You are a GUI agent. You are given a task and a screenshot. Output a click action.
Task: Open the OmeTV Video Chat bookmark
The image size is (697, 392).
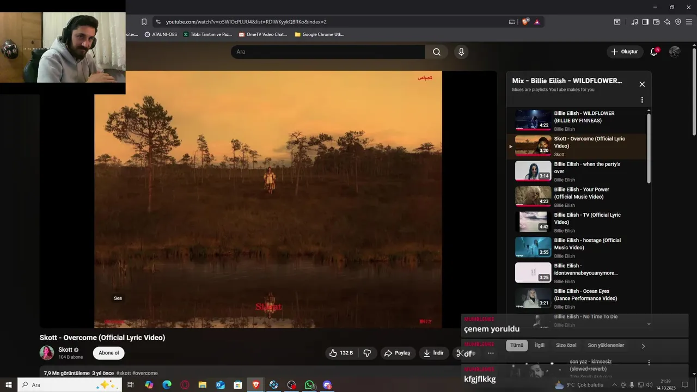point(262,34)
